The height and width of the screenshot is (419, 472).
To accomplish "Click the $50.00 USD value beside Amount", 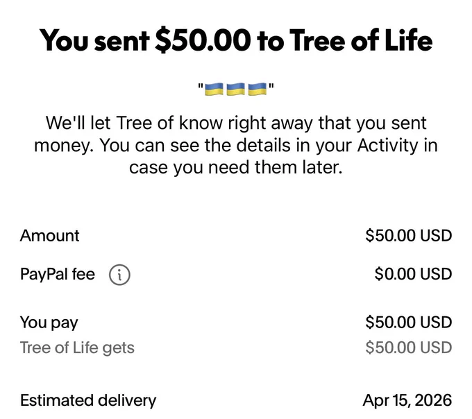I will tap(409, 236).
